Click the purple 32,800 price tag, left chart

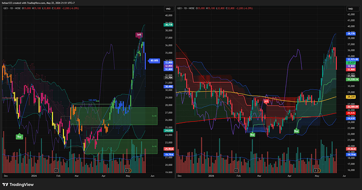coord(168,66)
